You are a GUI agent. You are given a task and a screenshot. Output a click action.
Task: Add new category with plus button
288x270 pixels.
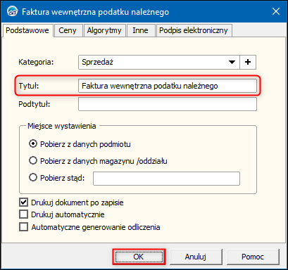click(248, 62)
